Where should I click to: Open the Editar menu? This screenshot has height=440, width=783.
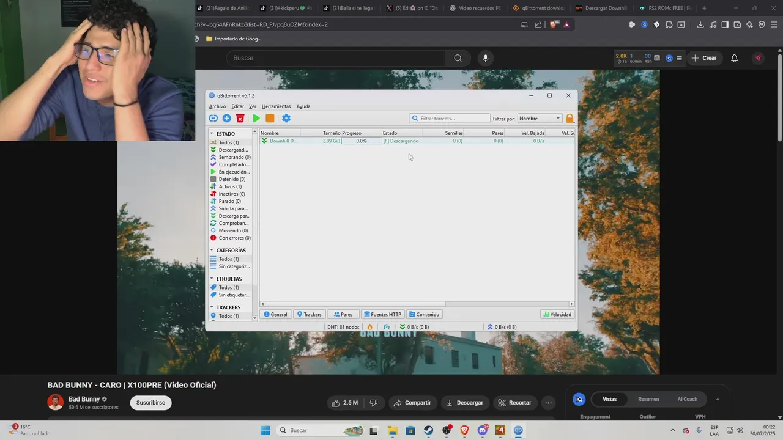click(x=237, y=106)
